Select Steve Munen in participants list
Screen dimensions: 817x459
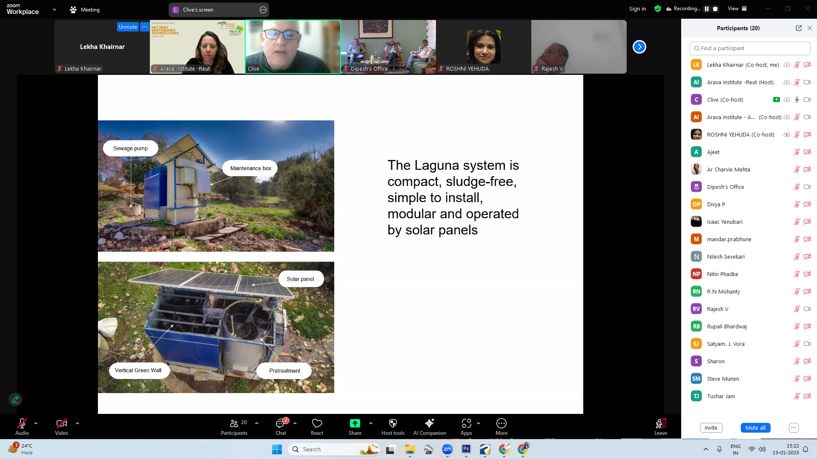tap(749, 379)
